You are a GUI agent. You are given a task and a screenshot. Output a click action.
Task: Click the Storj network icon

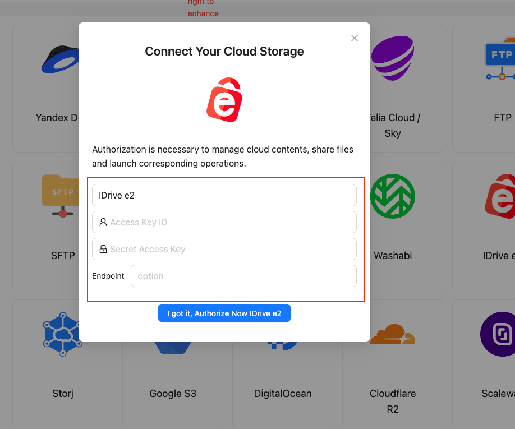(x=62, y=334)
